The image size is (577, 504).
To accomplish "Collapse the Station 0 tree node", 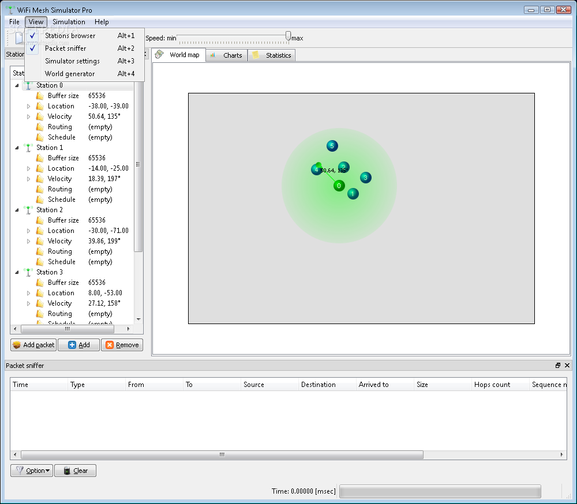I will (17, 85).
